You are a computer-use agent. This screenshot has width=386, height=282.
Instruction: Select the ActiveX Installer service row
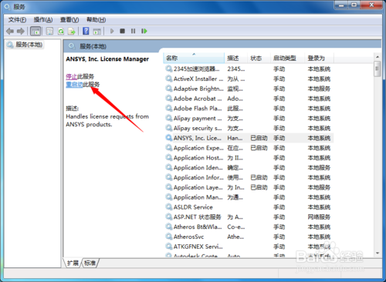tap(249, 79)
